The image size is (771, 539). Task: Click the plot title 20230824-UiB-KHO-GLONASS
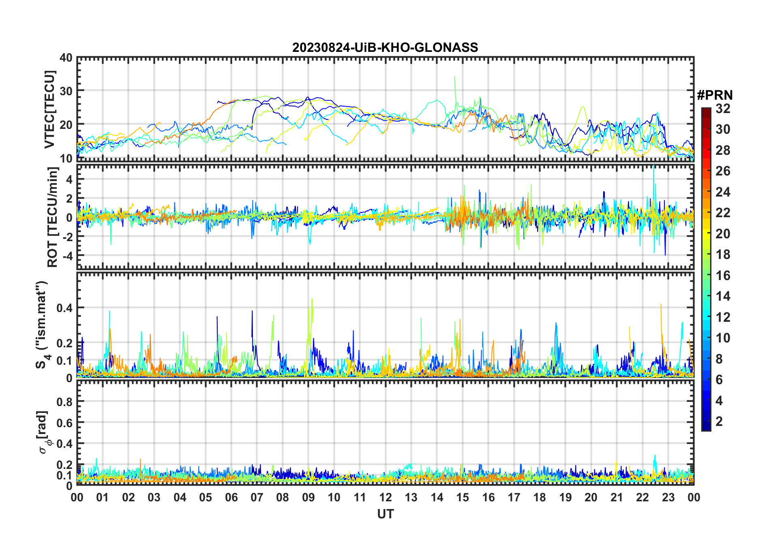coord(385,48)
